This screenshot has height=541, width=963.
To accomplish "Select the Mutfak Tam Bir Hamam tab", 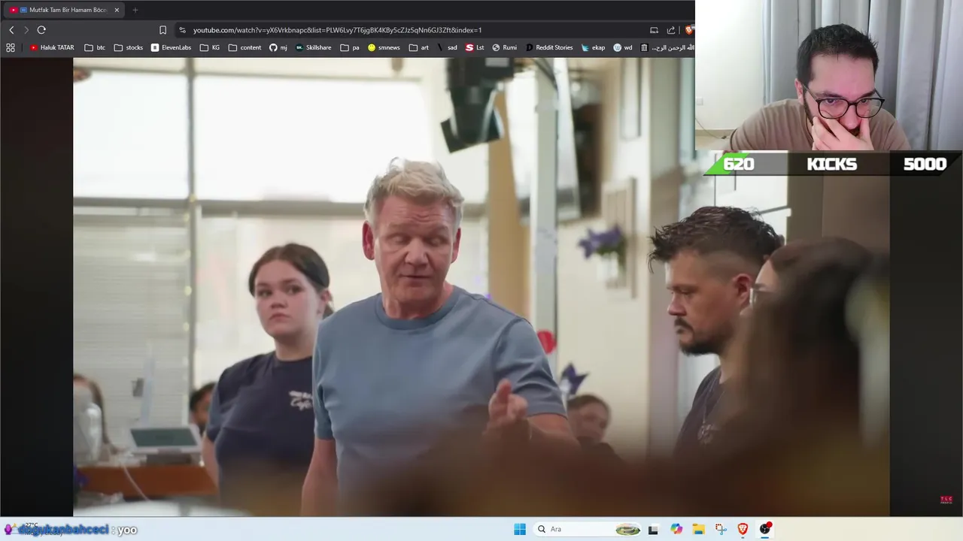I will tap(63, 10).
